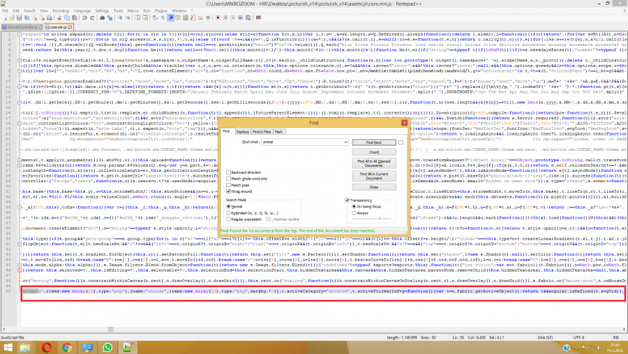This screenshot has height=354, width=628.
Task: Switch to the StickersController.js document tab
Action: pos(20,27)
